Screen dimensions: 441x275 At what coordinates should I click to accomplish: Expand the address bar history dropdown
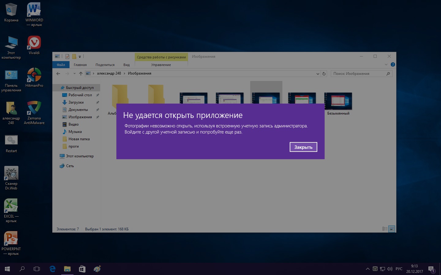pos(318,74)
